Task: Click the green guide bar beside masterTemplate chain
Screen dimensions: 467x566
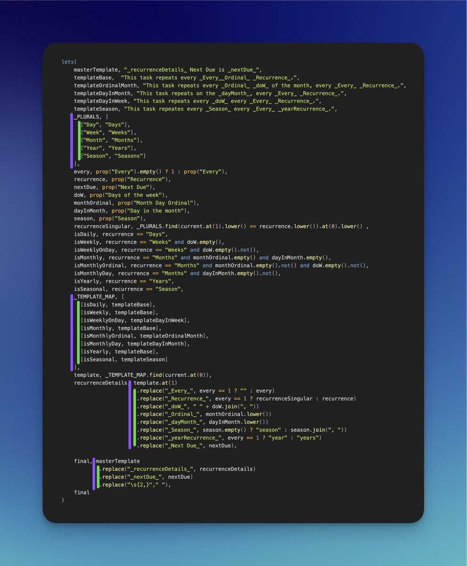Action: [98, 476]
